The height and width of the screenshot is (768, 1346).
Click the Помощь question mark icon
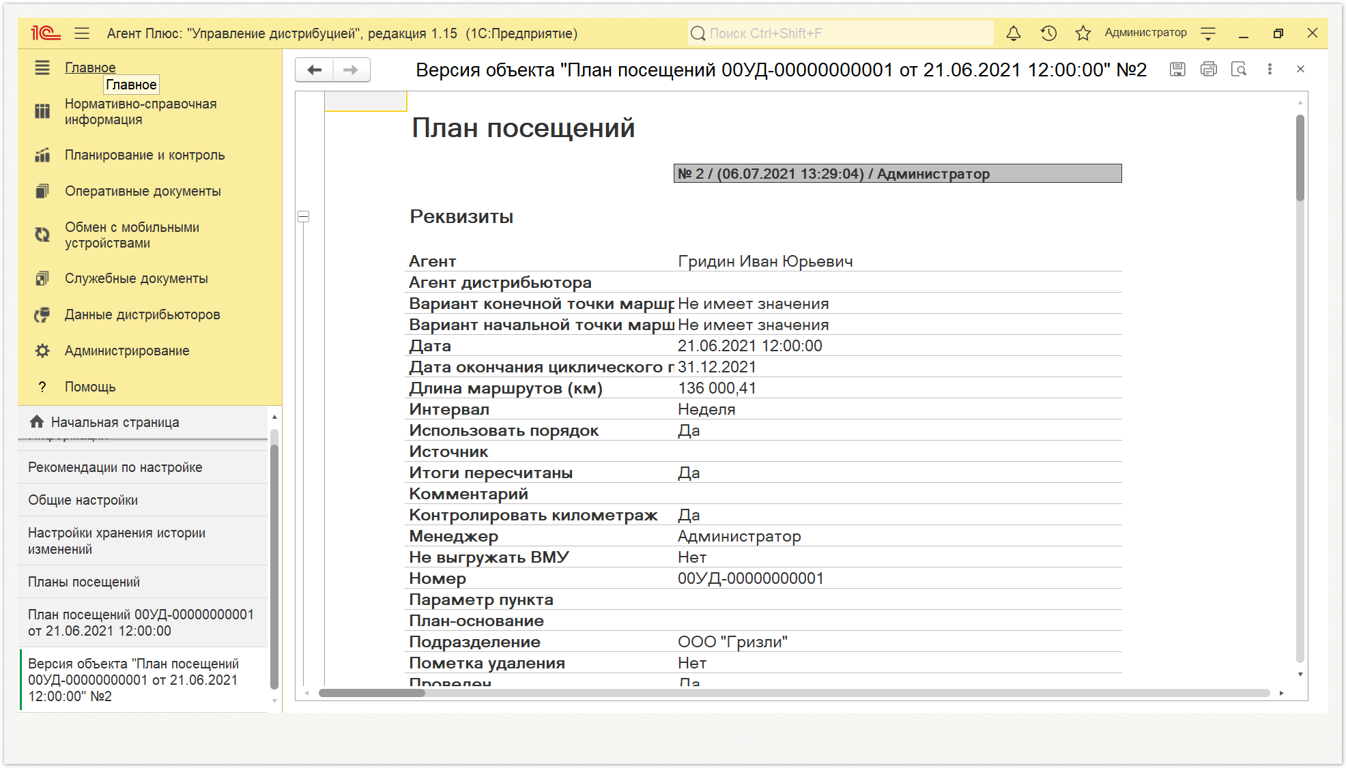point(42,387)
